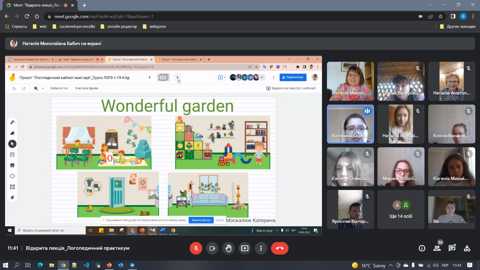The height and width of the screenshot is (270, 480).
Task: Reload the current page
Action: [x=27, y=16]
